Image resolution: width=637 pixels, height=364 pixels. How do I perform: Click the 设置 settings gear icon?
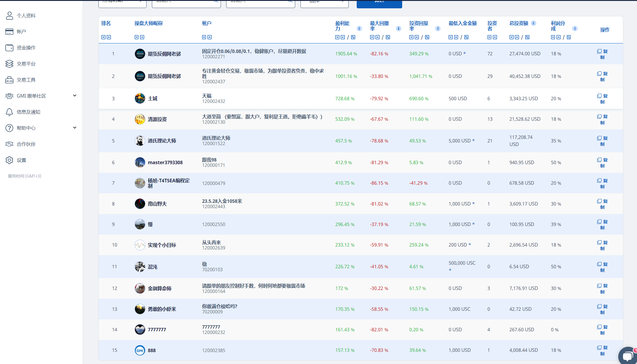point(9,160)
